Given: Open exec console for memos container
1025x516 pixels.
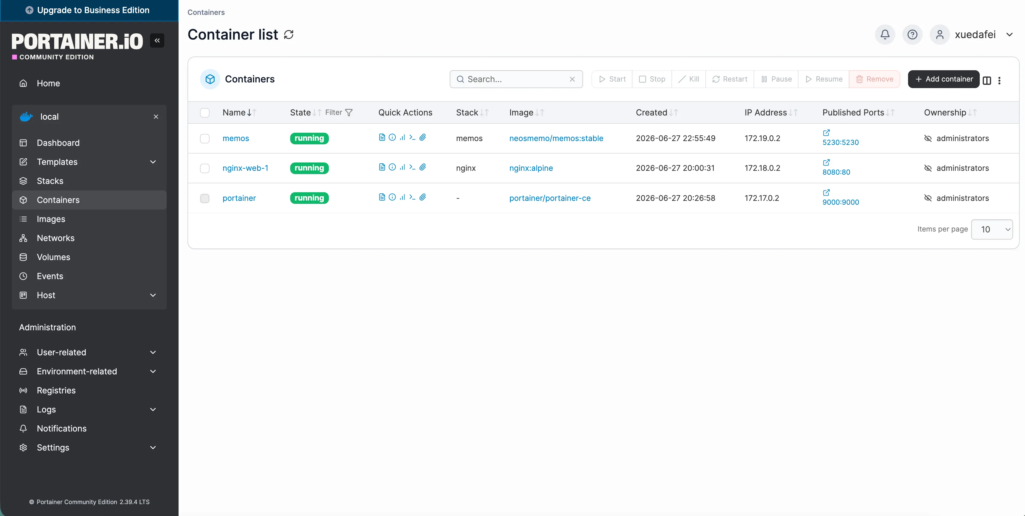Looking at the screenshot, I should 412,137.
